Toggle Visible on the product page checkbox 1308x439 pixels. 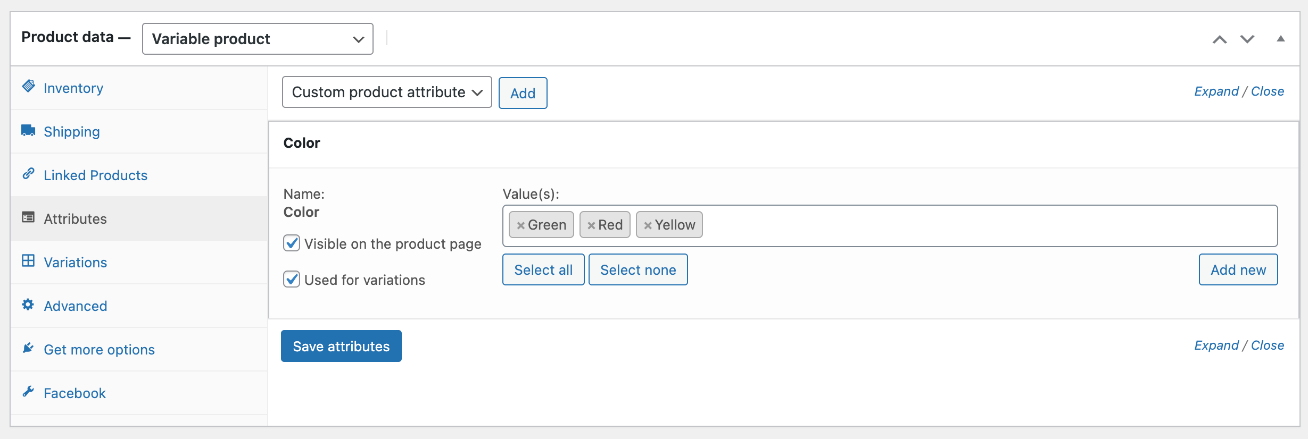pyautogui.click(x=292, y=243)
